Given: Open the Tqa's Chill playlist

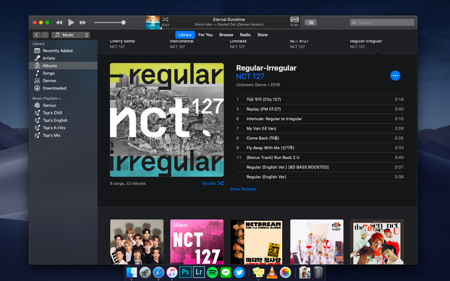Looking at the screenshot, I should [63, 113].
